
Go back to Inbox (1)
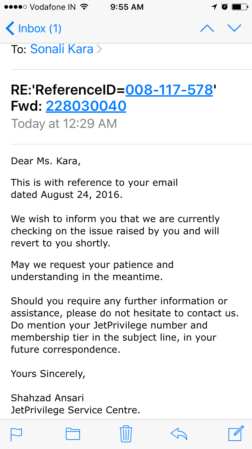coord(34,29)
